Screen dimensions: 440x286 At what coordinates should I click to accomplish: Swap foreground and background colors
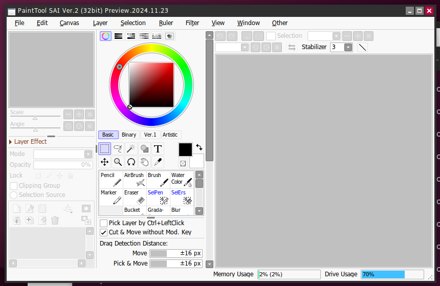[199, 147]
